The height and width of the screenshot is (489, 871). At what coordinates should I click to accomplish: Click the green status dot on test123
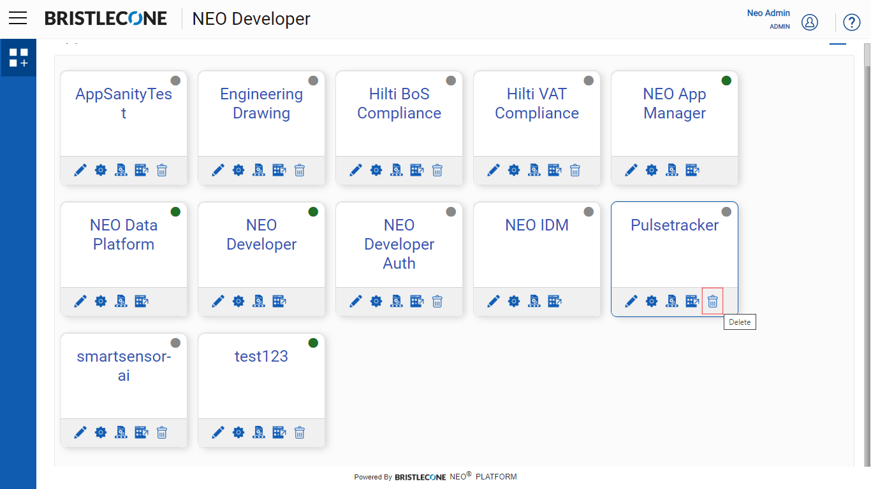click(313, 343)
